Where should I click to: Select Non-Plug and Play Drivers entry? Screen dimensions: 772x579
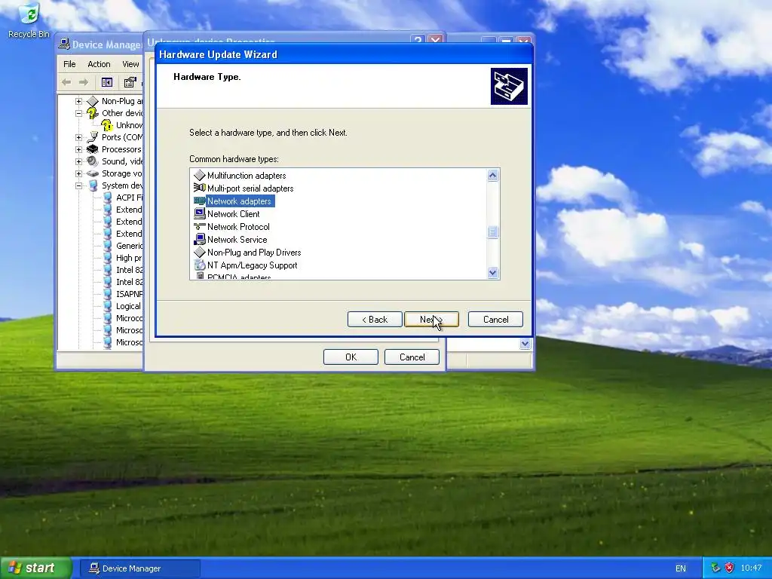click(254, 253)
